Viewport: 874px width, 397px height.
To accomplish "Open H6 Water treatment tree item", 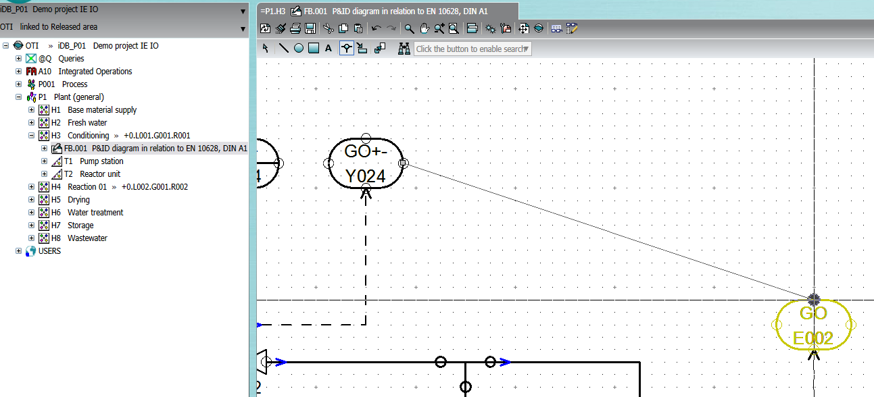I will click(95, 213).
